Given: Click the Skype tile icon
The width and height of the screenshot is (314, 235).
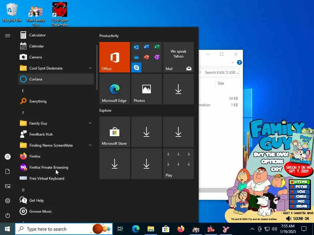Looking at the screenshot, I should coord(136,68).
